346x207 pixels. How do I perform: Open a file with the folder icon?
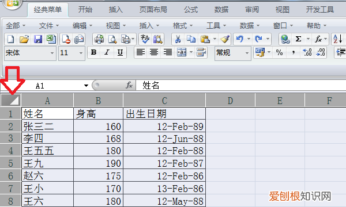point(24,39)
